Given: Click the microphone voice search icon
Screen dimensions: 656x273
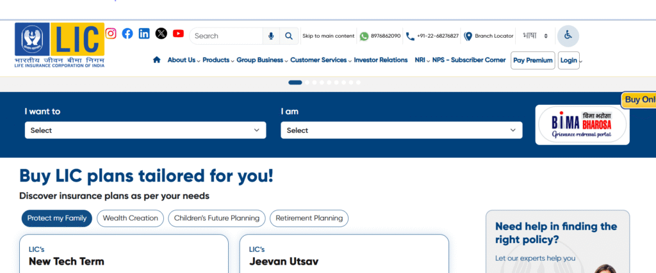Looking at the screenshot, I should (272, 36).
